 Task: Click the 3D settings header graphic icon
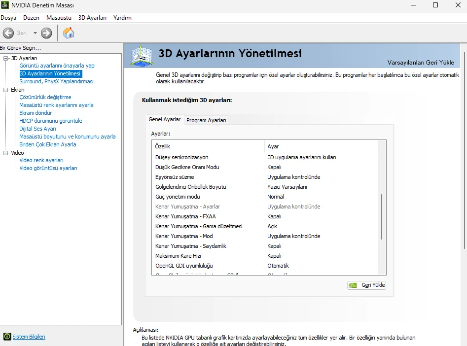click(x=142, y=56)
